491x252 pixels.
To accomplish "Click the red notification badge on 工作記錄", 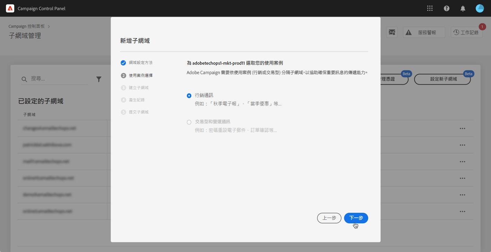I will click(x=482, y=27).
